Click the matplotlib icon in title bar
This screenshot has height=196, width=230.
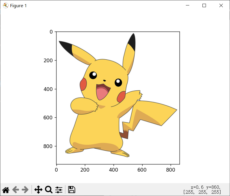coord(5,5)
